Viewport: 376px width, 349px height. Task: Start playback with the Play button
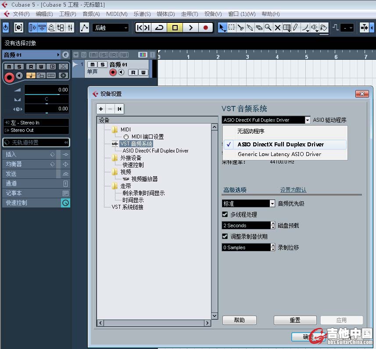coord(190,28)
